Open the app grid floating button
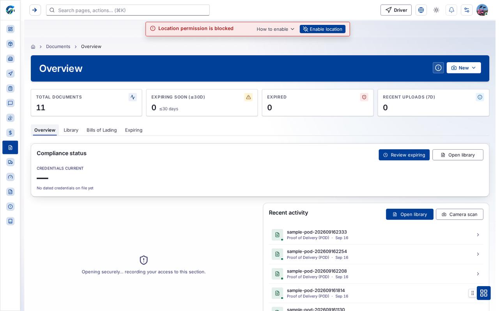The image size is (499, 311). 483,293
